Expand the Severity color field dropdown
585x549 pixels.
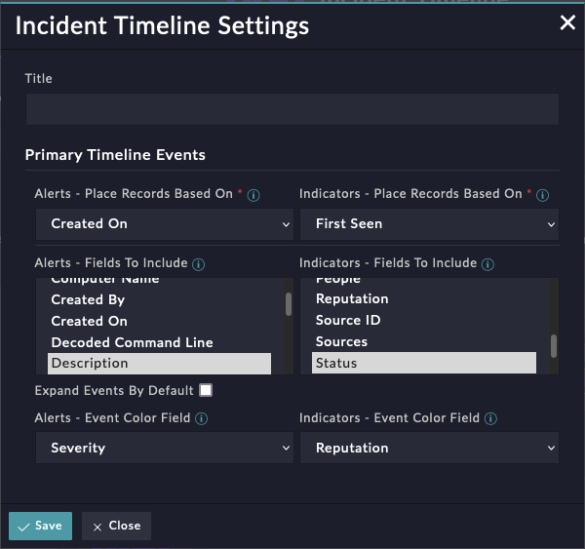pos(164,449)
